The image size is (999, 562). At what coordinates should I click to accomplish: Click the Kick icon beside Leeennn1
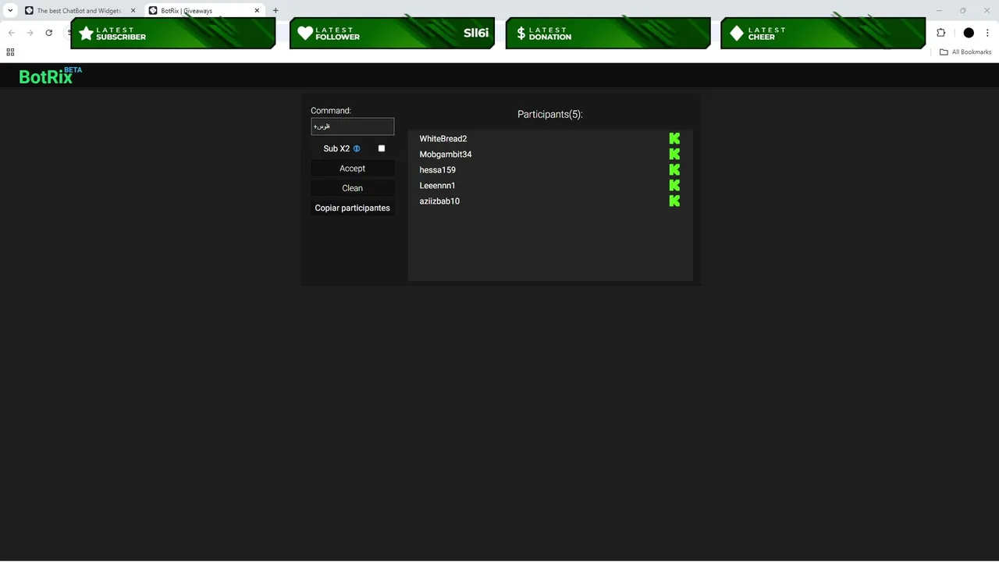pyautogui.click(x=674, y=185)
